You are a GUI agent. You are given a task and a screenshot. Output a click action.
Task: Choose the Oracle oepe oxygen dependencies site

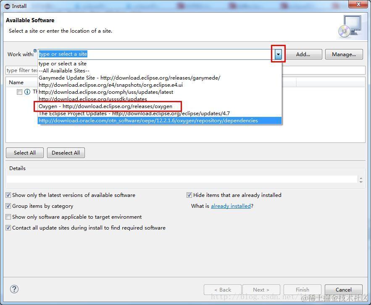click(160, 121)
